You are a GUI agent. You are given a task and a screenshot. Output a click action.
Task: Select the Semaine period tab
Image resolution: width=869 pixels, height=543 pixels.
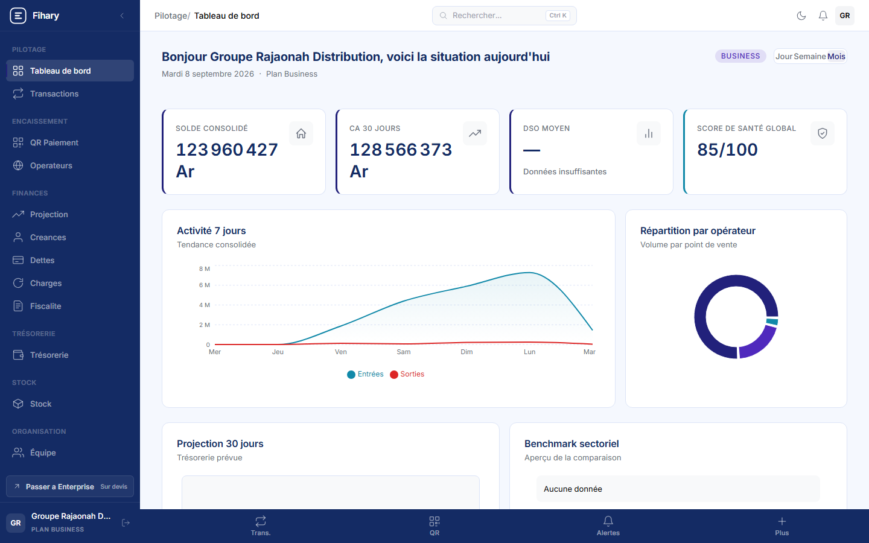tap(810, 56)
